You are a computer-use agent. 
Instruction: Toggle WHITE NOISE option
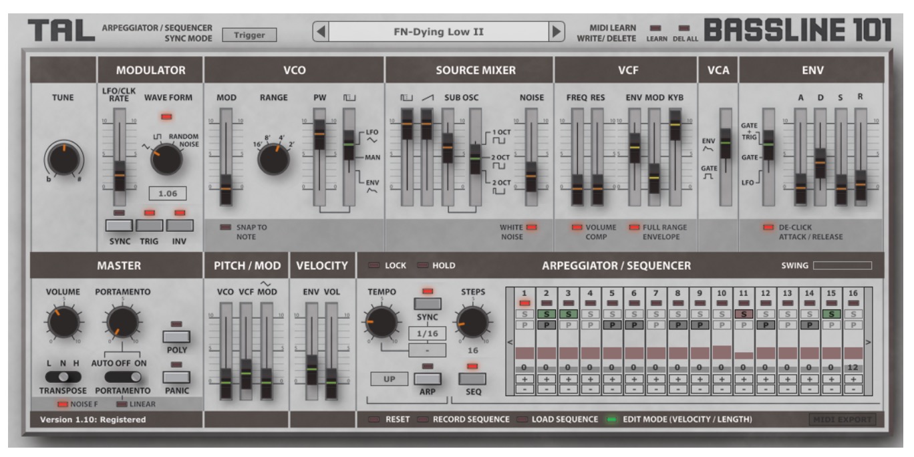(x=532, y=228)
